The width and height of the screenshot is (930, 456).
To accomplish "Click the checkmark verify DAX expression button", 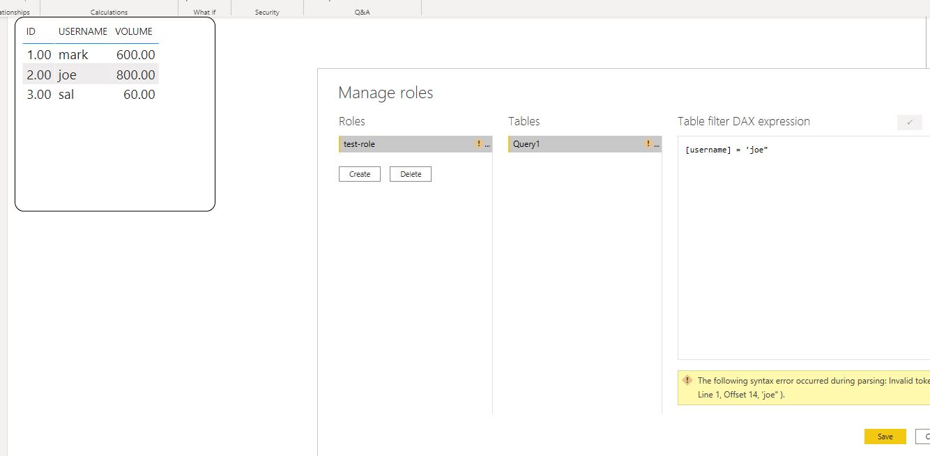I will click(910, 122).
